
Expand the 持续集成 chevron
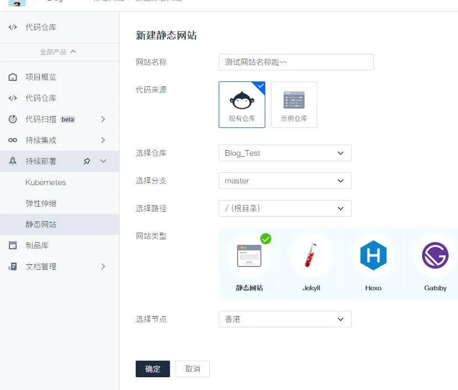point(103,140)
